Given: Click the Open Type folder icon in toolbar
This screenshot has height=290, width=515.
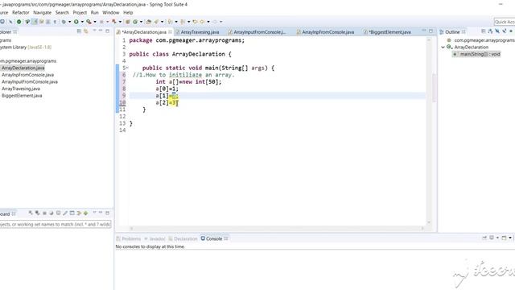Looking at the screenshot, I should tap(148, 22).
